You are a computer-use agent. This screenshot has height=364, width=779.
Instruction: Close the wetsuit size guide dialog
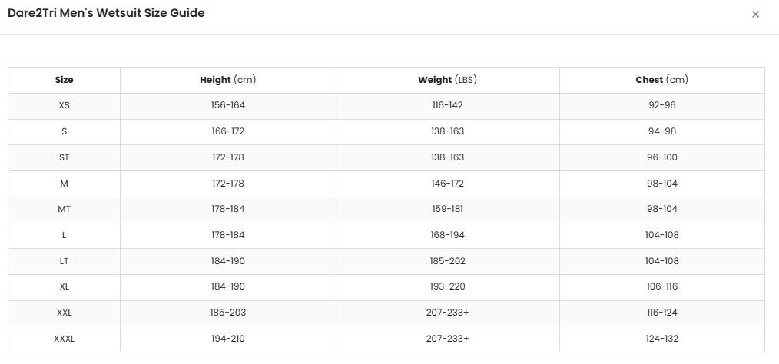pos(755,15)
